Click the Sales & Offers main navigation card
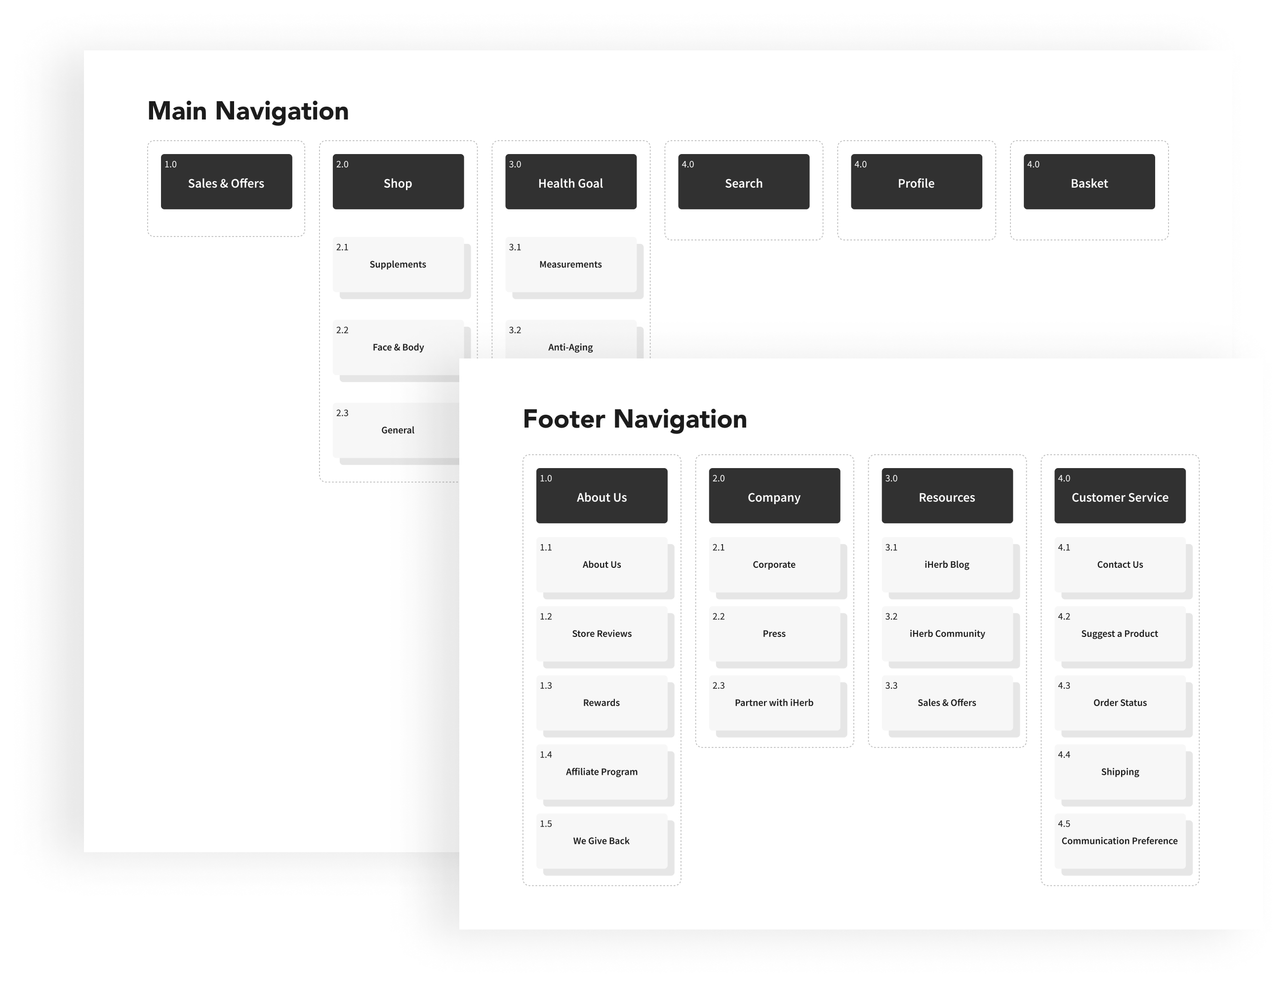The image size is (1288, 988). point(226,182)
